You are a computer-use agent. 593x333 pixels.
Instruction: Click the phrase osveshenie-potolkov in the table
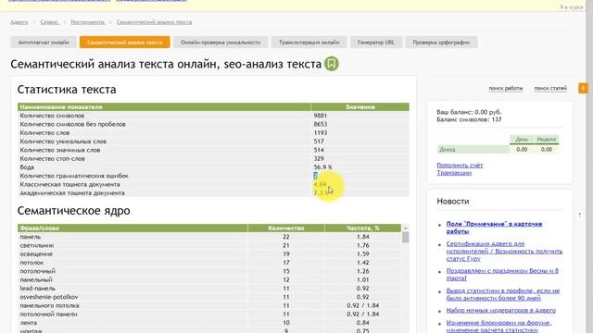click(x=49, y=297)
